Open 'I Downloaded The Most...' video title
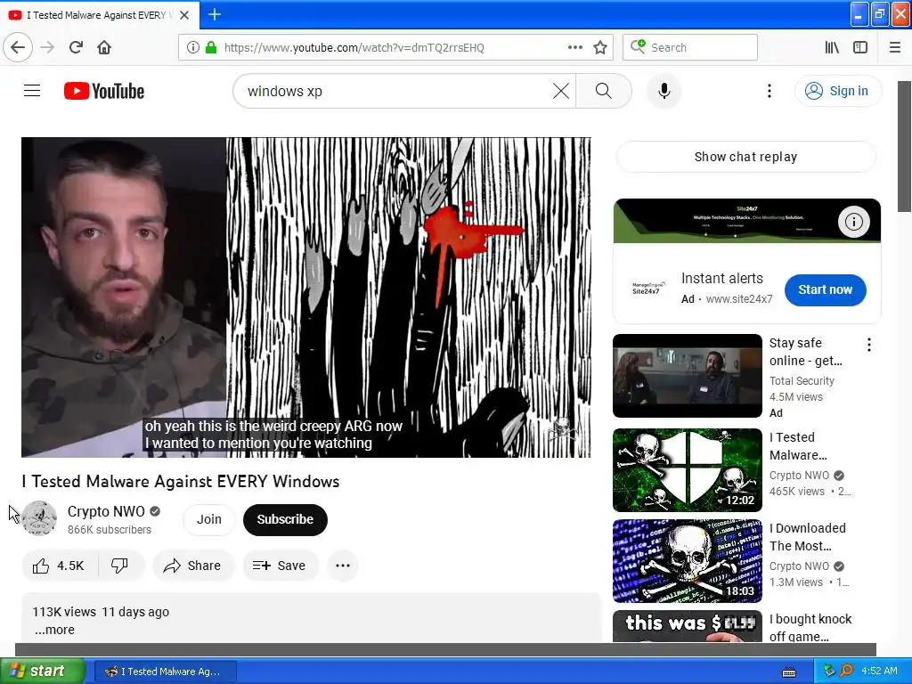The height and width of the screenshot is (684, 912). (x=807, y=537)
